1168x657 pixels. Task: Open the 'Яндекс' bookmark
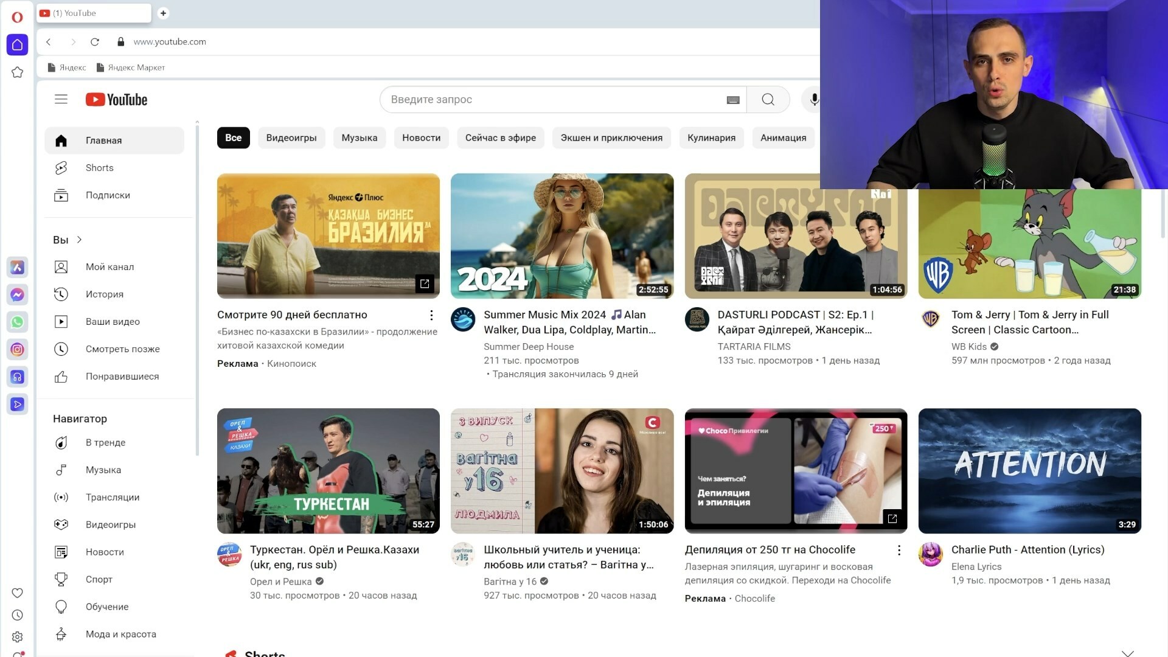pyautogui.click(x=67, y=68)
